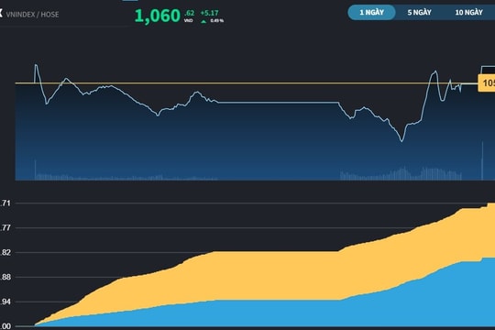Click the .88 axis label
Screen dimensions: 495x330
pos(5,277)
